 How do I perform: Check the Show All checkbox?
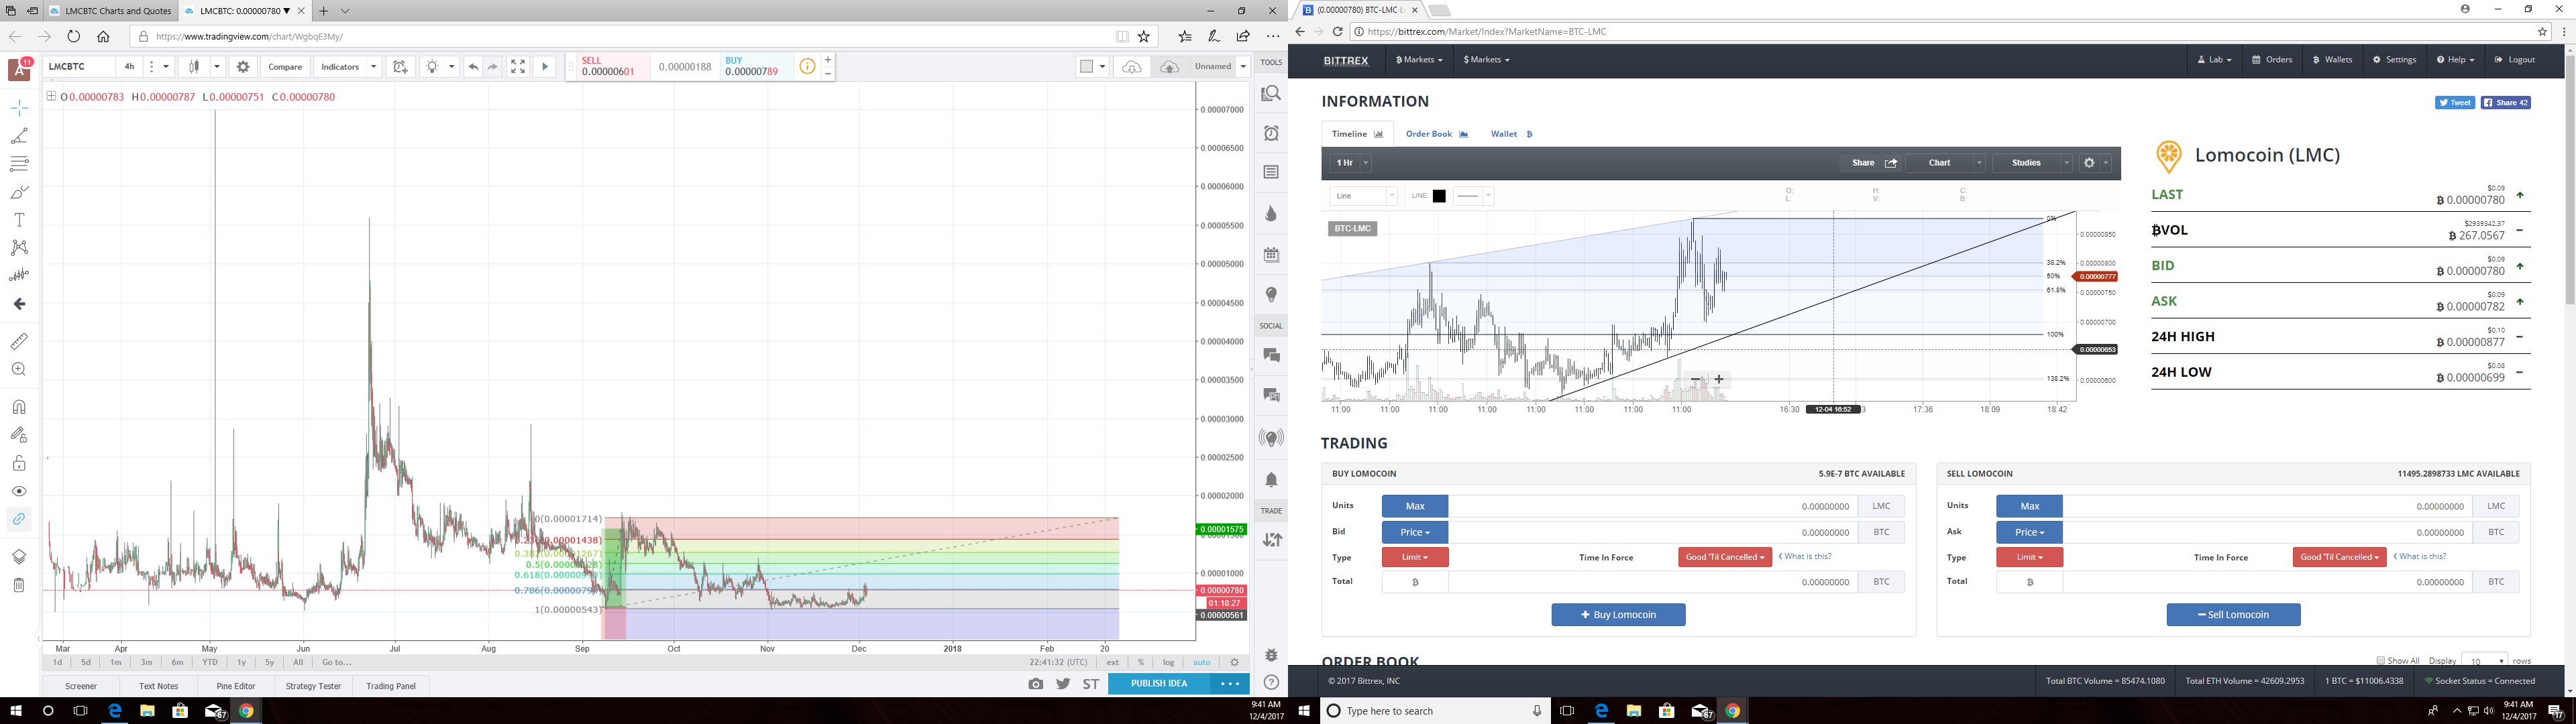[x=2381, y=661]
